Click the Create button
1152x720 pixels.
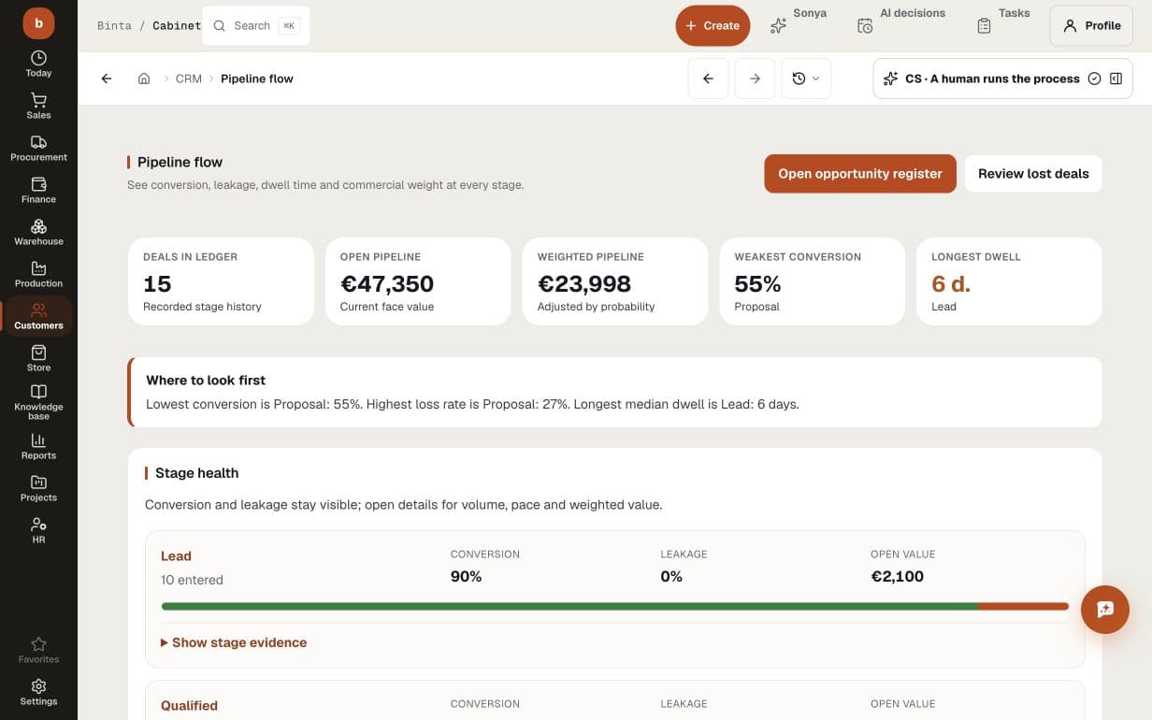(713, 25)
